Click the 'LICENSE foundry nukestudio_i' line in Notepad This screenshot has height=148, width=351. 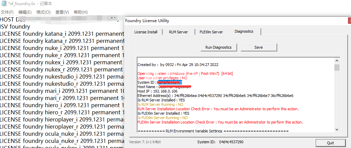(x=62, y=77)
